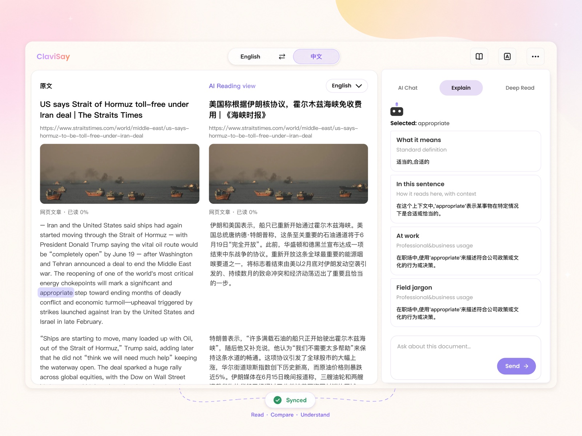Swap languages with the arrows icon
582x436 pixels.
[282, 57]
